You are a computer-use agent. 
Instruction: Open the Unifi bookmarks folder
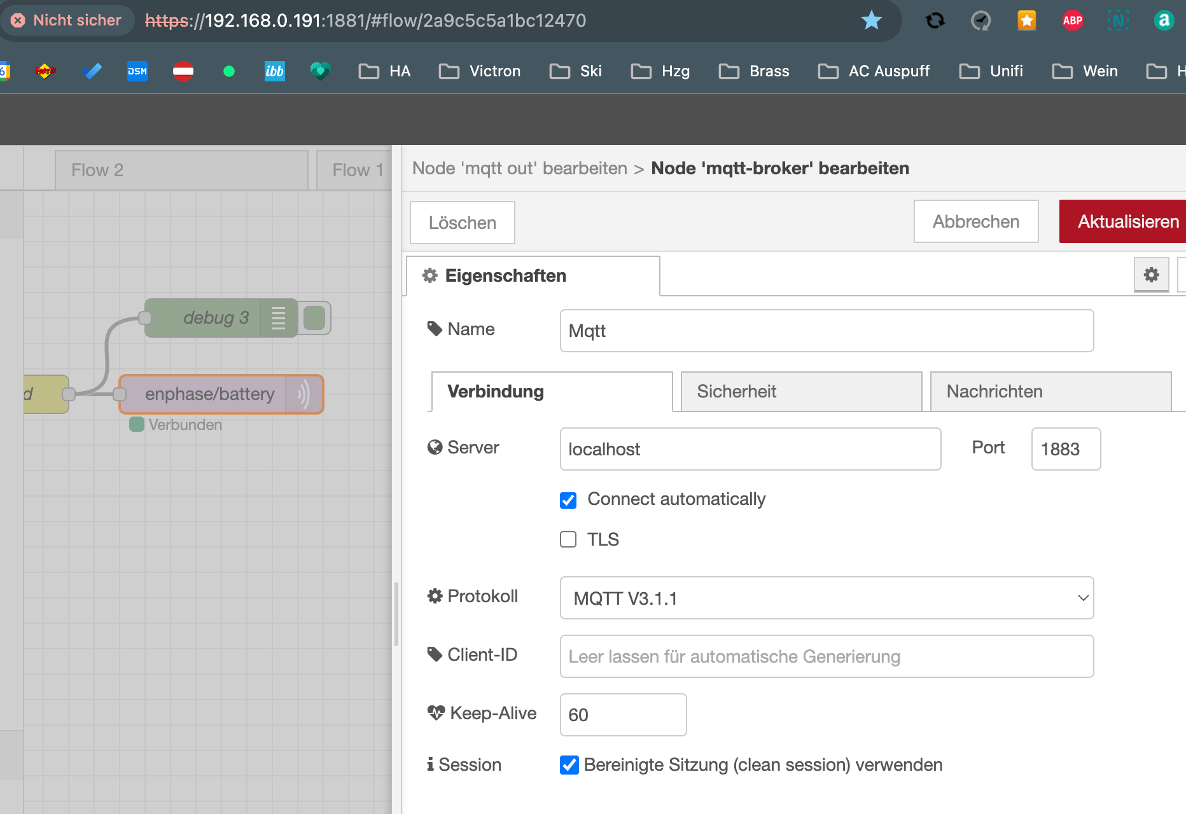pos(991,71)
